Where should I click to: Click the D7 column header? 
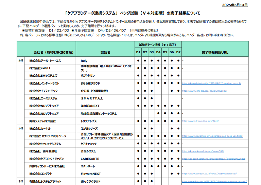[178, 52]
